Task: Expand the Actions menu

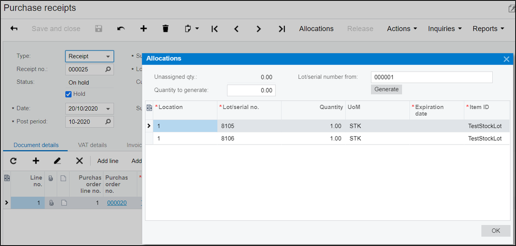Action: click(x=402, y=29)
